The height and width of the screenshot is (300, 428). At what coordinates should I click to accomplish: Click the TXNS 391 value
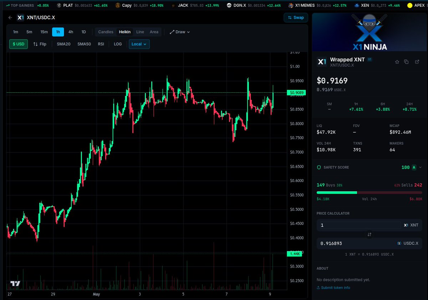click(357, 149)
